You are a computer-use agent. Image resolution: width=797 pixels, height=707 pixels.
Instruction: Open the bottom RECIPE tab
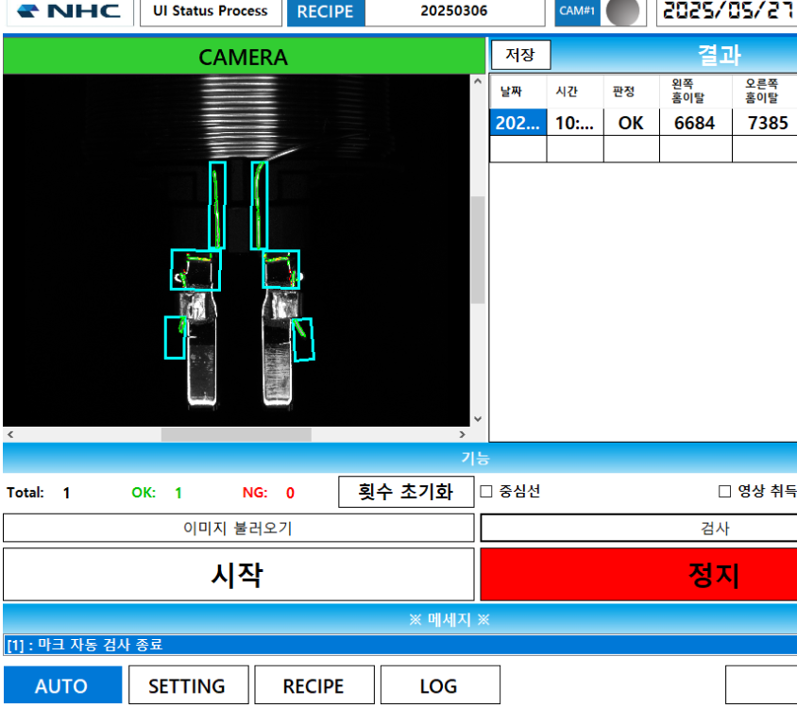coord(314,685)
